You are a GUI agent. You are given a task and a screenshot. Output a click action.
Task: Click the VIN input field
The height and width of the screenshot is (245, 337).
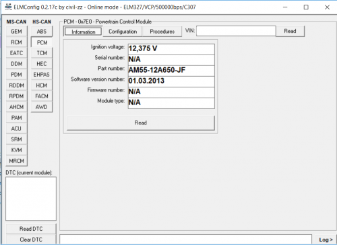tap(236, 31)
